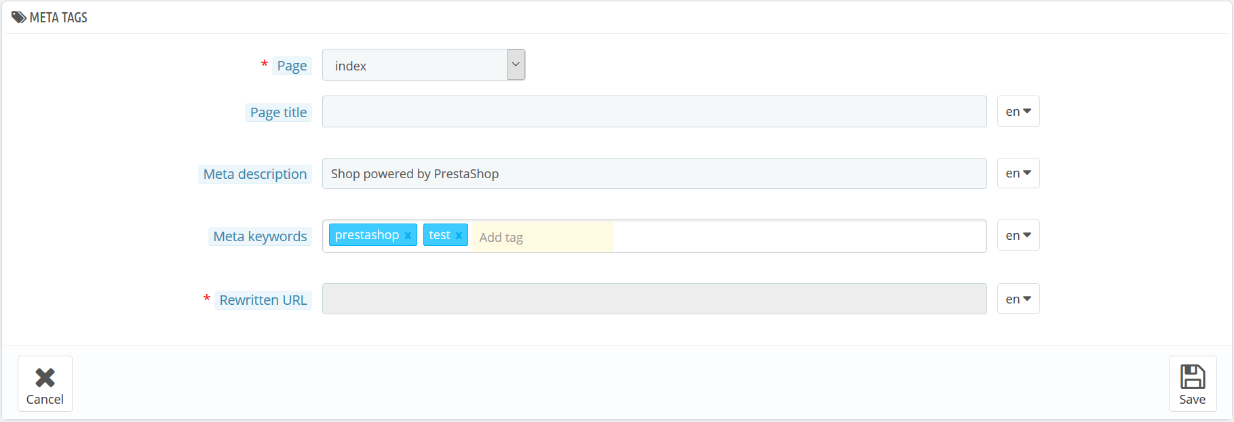1234x422 pixels.
Task: Click the Page field label
Action: tap(292, 66)
